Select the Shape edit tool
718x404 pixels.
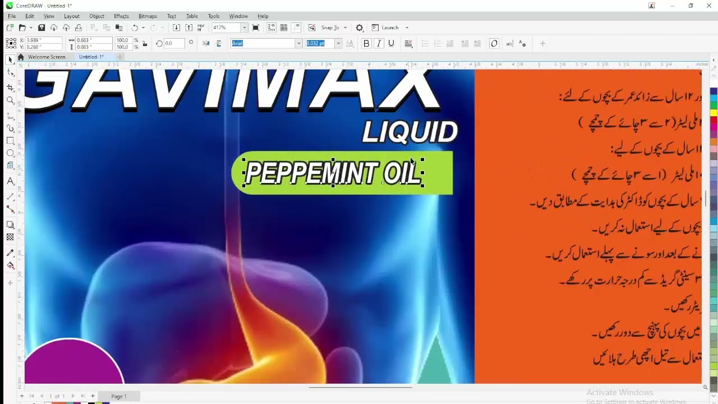[10, 73]
